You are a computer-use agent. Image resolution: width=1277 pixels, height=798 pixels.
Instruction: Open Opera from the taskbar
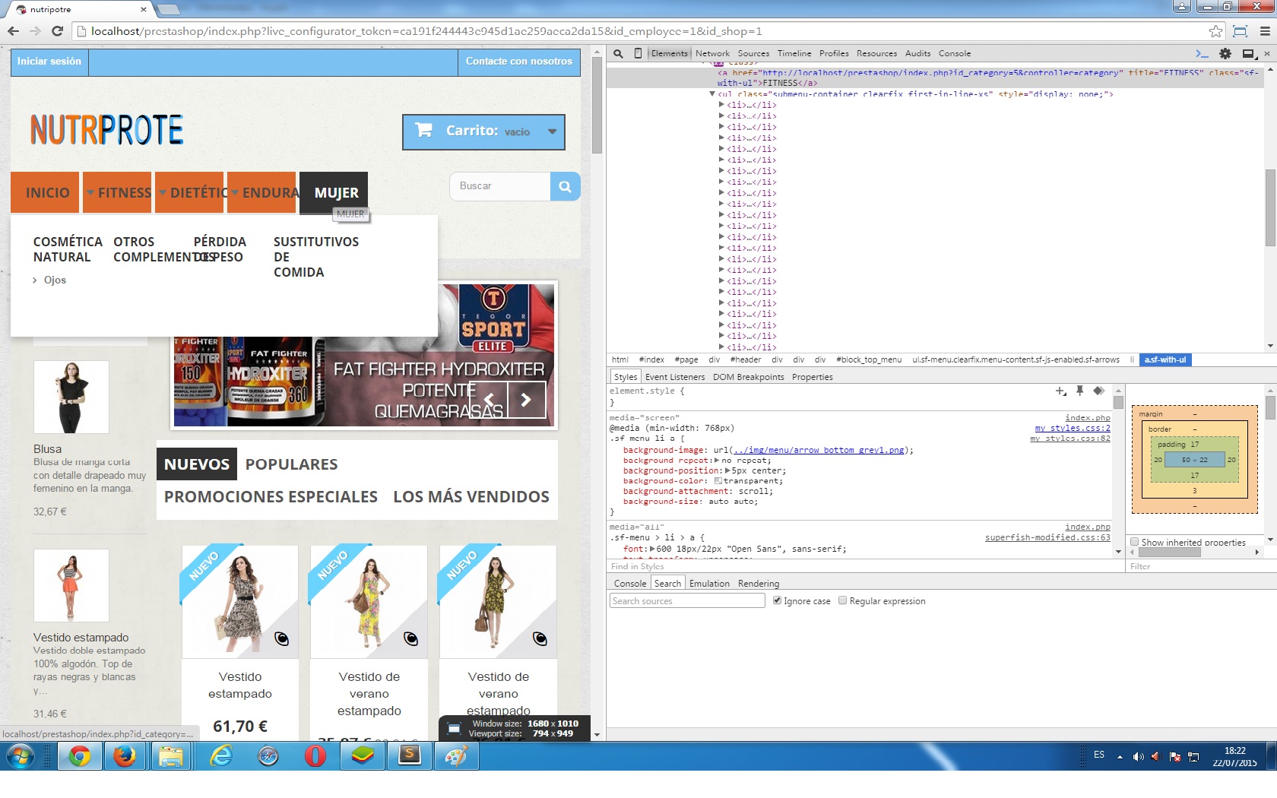[315, 756]
